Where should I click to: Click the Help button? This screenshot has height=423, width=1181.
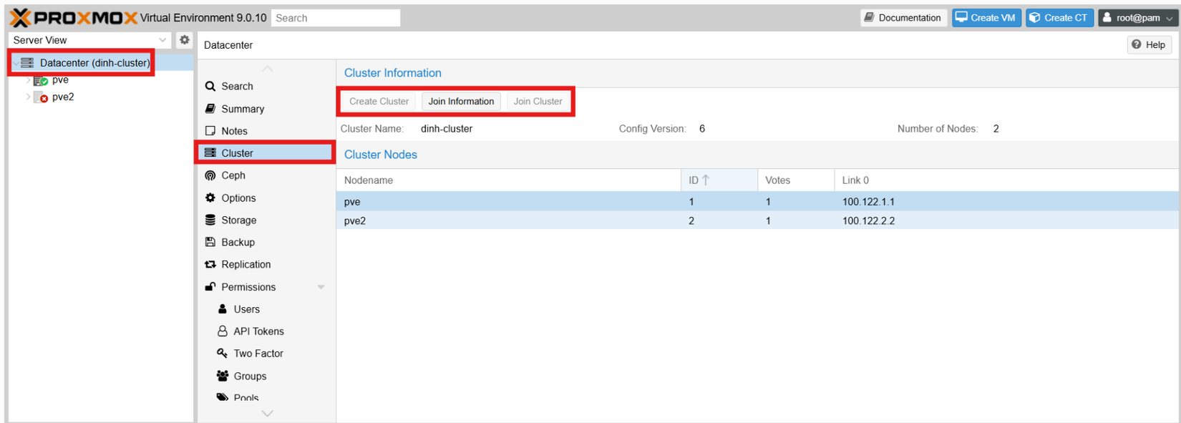click(x=1149, y=44)
